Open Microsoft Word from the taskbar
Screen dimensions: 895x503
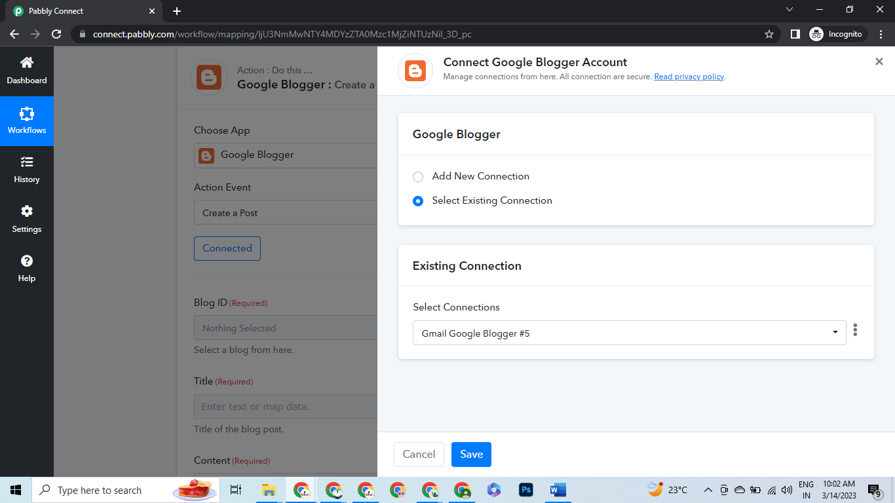pos(558,490)
